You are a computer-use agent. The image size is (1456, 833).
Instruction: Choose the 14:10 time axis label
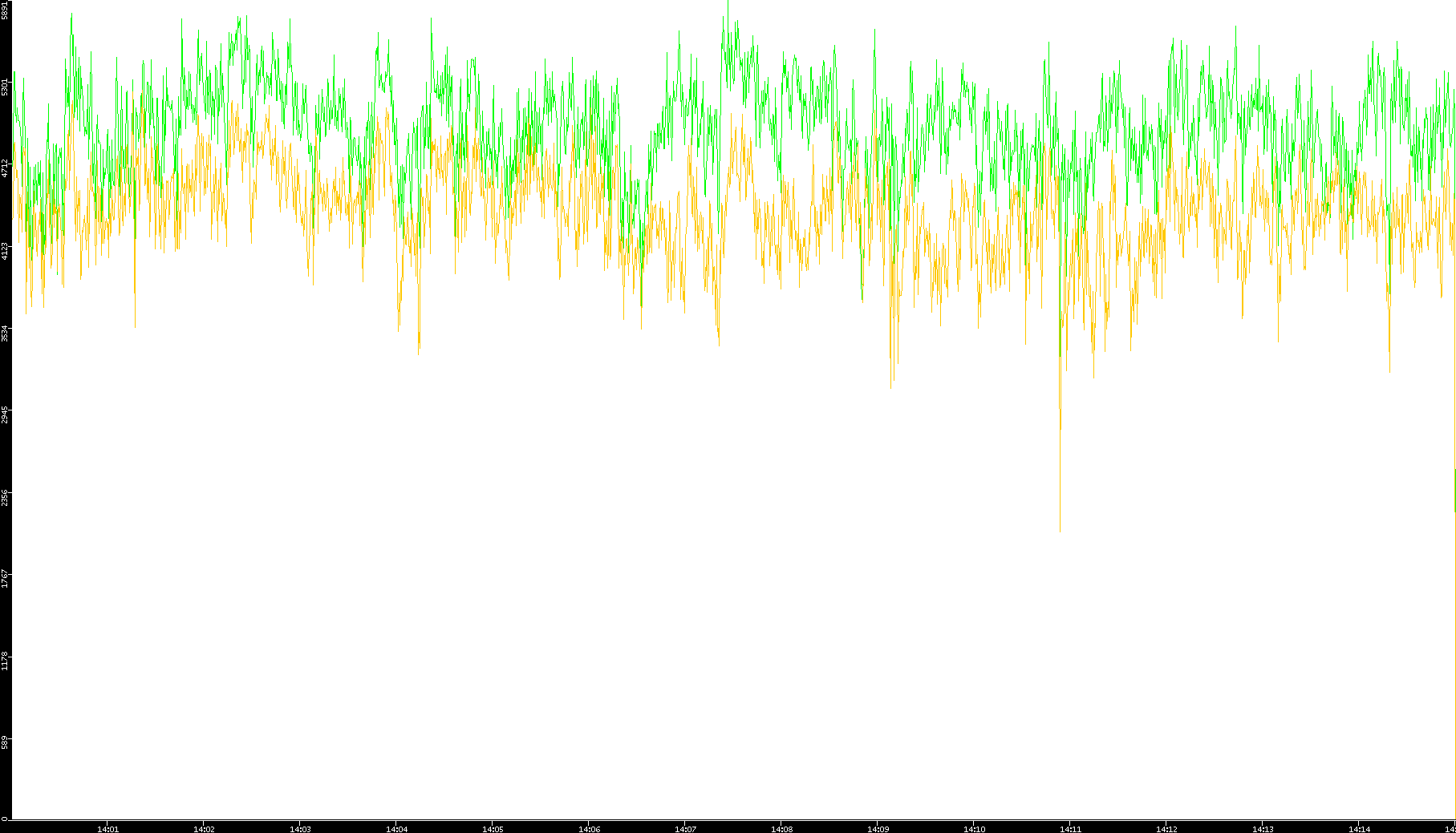tap(974, 829)
